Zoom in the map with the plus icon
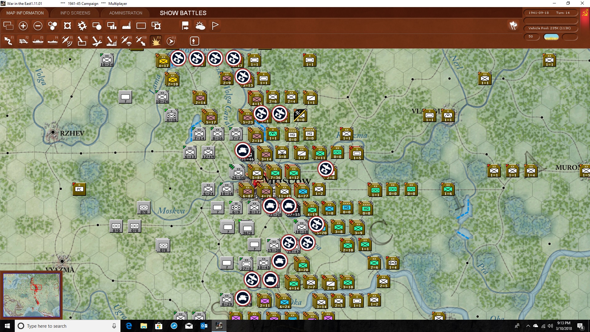 23,26
